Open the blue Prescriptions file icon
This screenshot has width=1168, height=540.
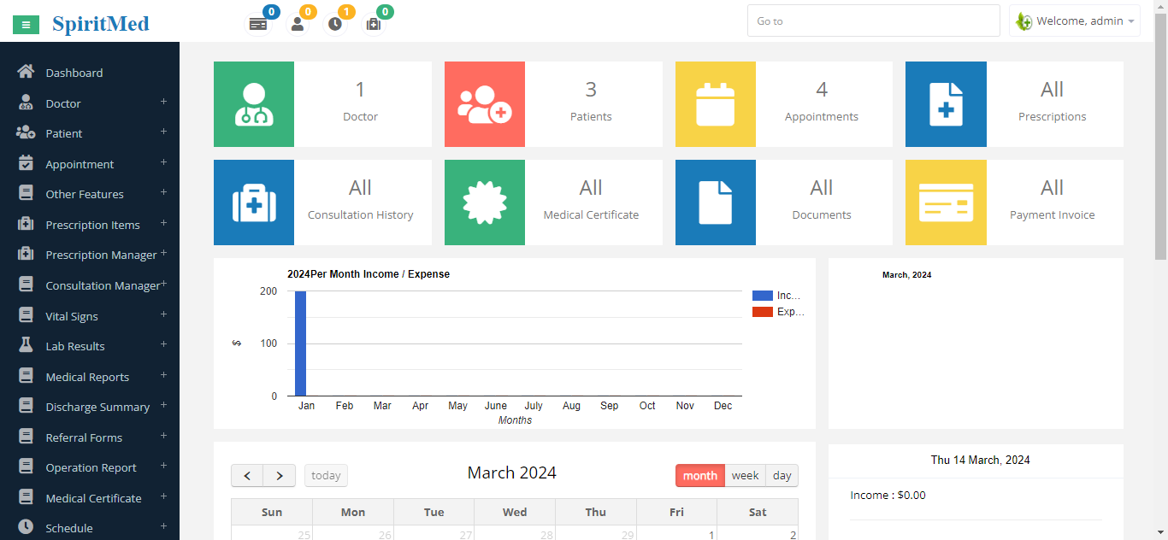pyautogui.click(x=946, y=104)
